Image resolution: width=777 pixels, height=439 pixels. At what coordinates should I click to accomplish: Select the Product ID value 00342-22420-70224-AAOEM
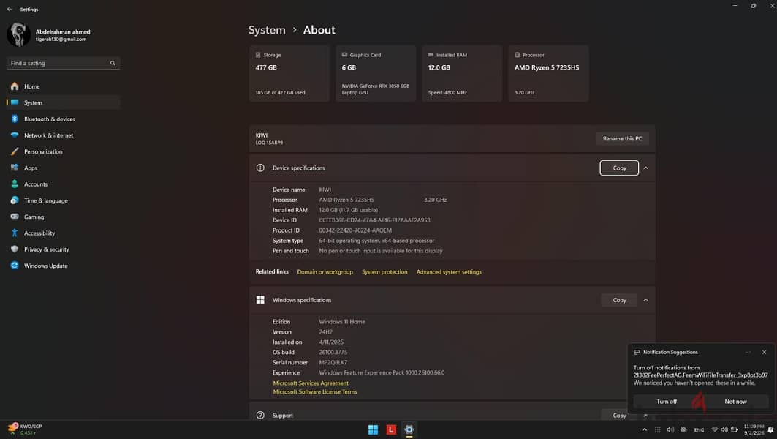tap(355, 230)
